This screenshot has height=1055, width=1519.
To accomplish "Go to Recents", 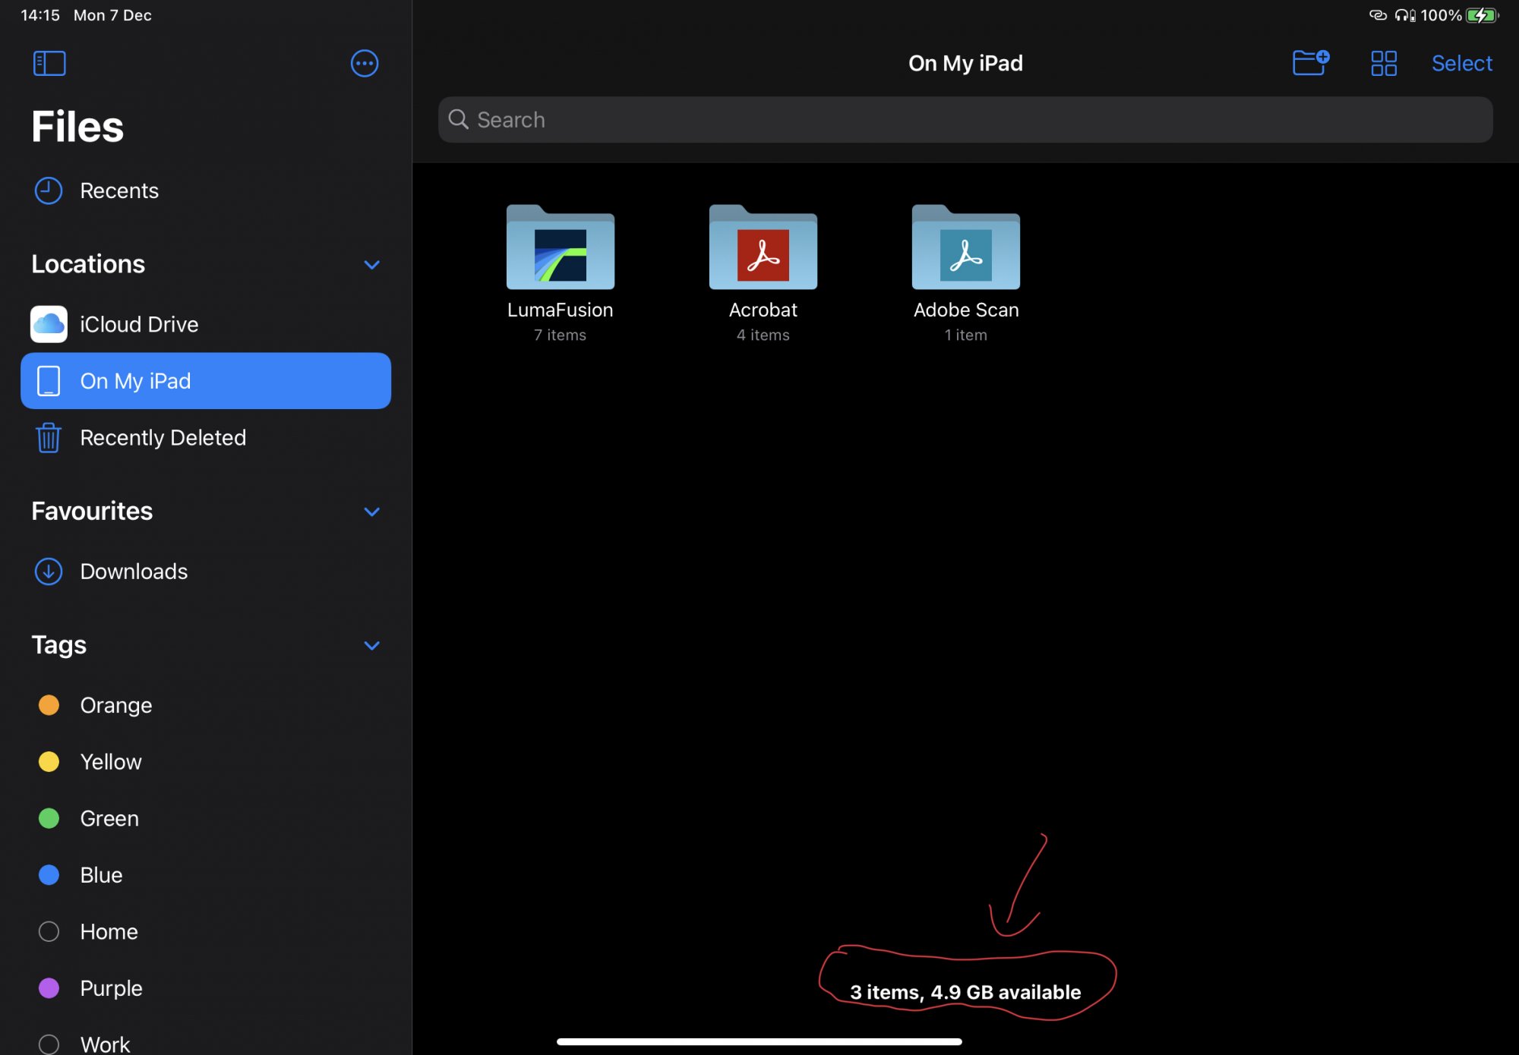I will click(x=119, y=191).
